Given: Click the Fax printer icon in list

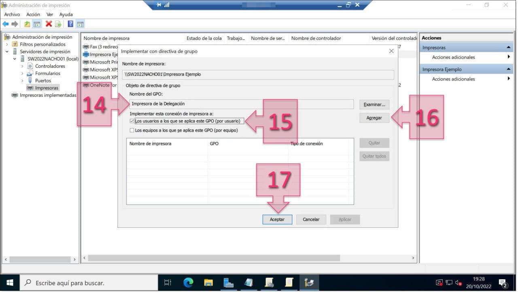Looking at the screenshot, I should pyautogui.click(x=86, y=47).
